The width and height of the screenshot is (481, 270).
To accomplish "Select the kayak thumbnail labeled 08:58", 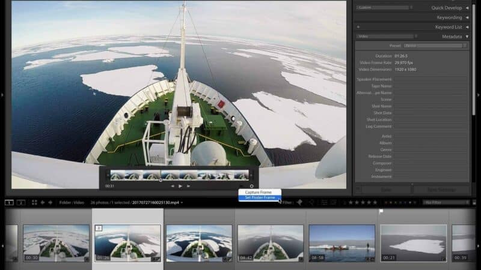I will 342,243.
